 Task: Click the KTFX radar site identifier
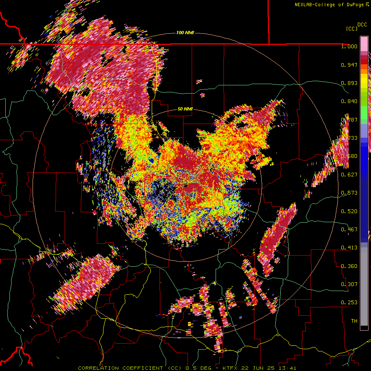click(230, 368)
